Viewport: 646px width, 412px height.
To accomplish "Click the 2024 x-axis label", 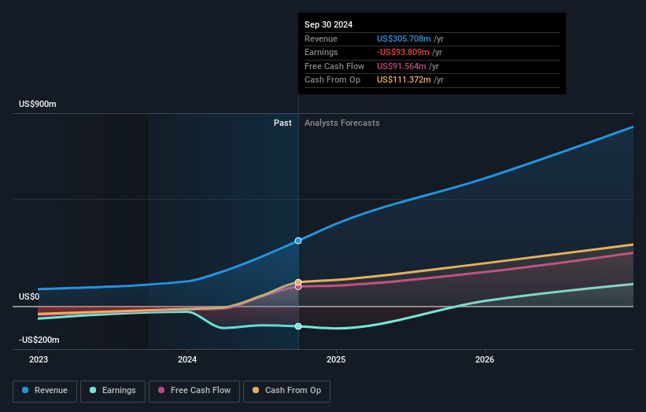I will (x=187, y=359).
